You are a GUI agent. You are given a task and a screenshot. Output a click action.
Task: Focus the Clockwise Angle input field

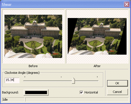[12, 80]
